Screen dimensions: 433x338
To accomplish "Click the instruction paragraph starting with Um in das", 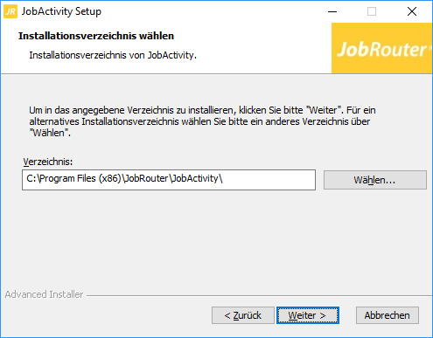I will [202, 121].
